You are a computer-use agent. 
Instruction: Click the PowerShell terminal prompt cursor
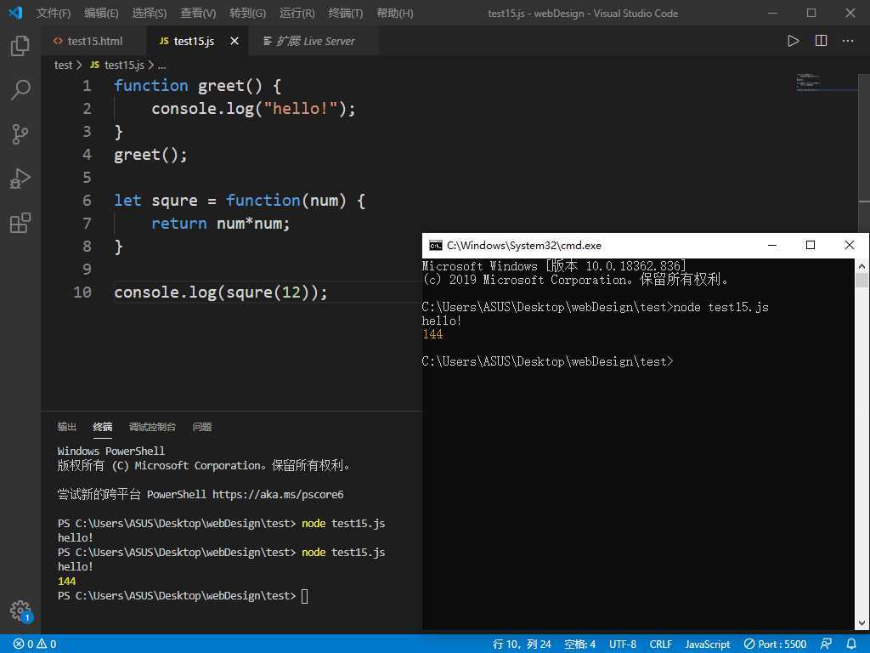[x=305, y=596]
